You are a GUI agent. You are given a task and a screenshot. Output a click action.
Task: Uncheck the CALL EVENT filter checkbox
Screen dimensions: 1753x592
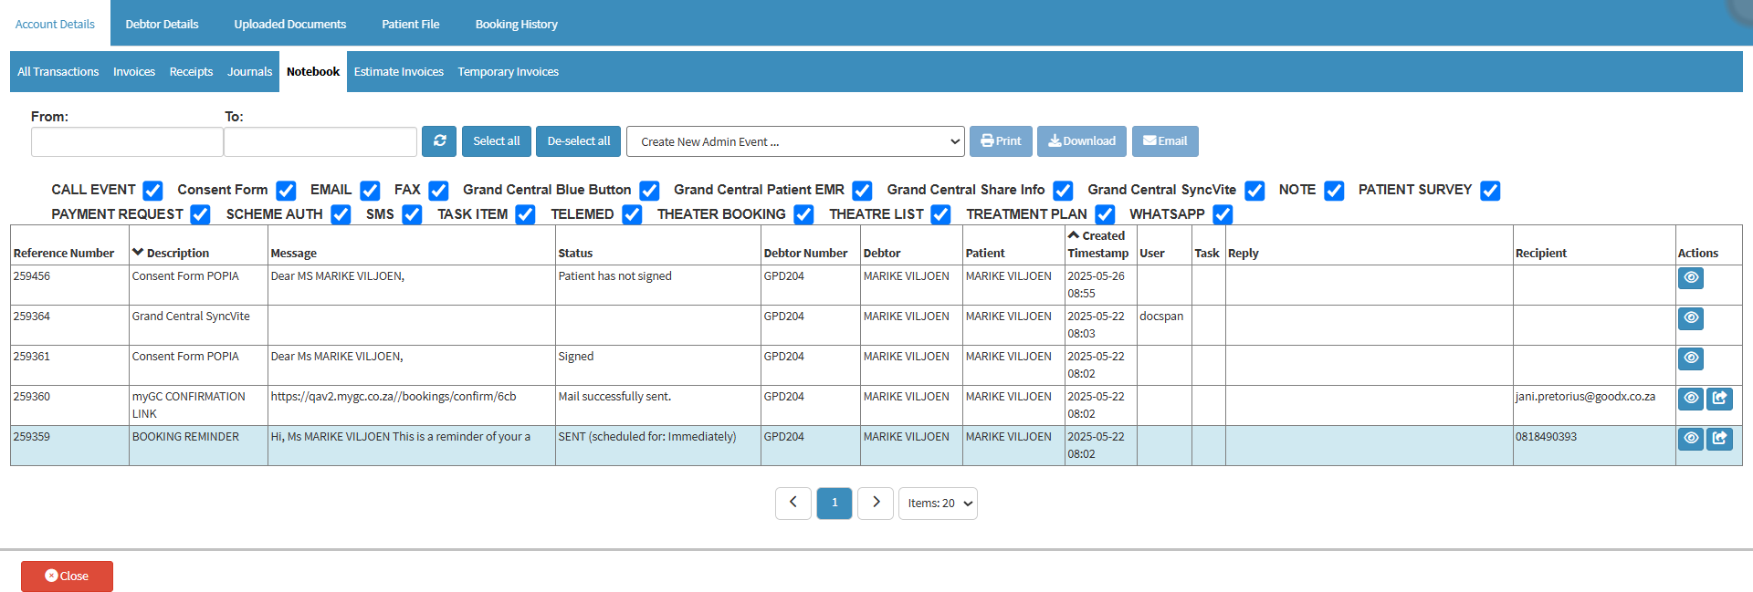pyautogui.click(x=152, y=191)
